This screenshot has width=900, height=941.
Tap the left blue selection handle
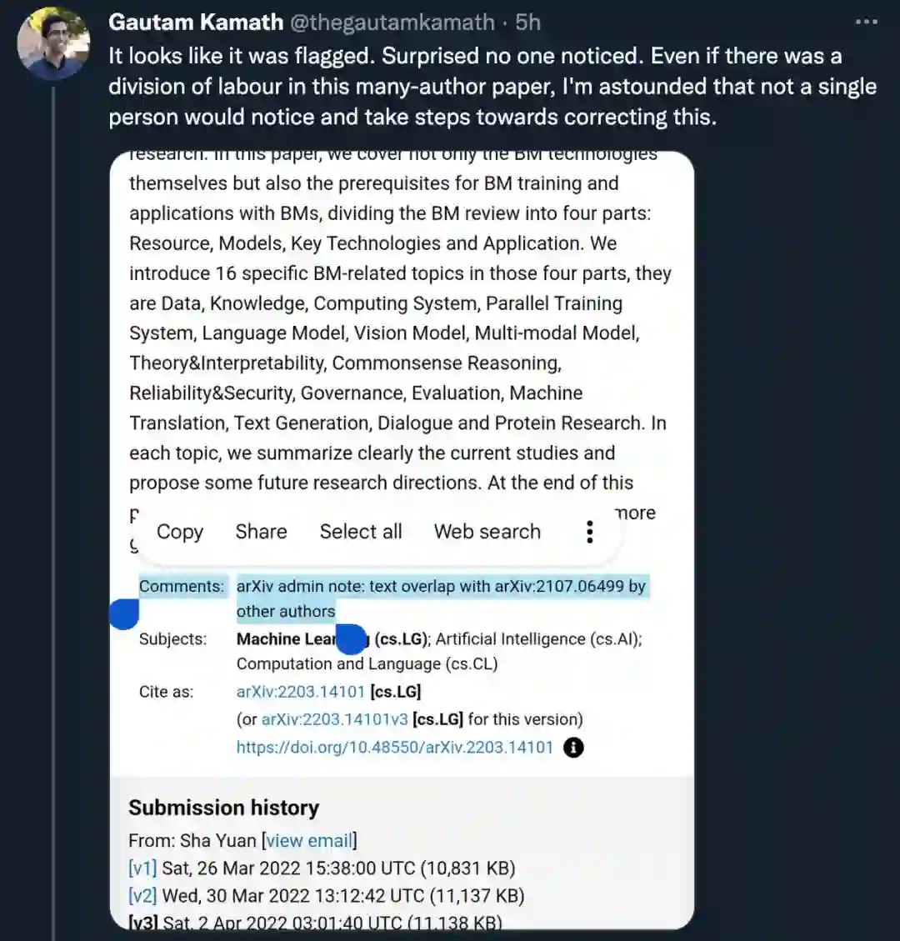pyautogui.click(x=124, y=614)
